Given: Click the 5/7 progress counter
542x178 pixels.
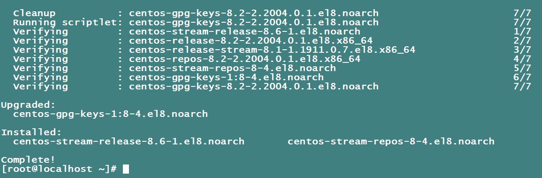Looking at the screenshot, I should click(522, 68).
